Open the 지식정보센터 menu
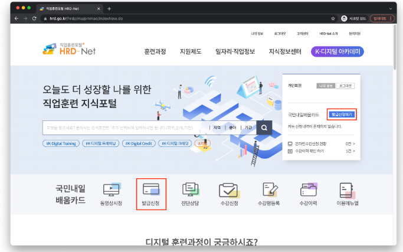 tap(285, 51)
